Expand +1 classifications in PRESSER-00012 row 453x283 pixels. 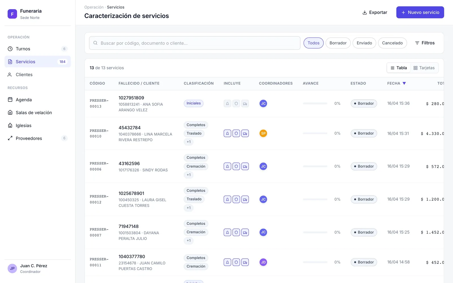click(189, 208)
